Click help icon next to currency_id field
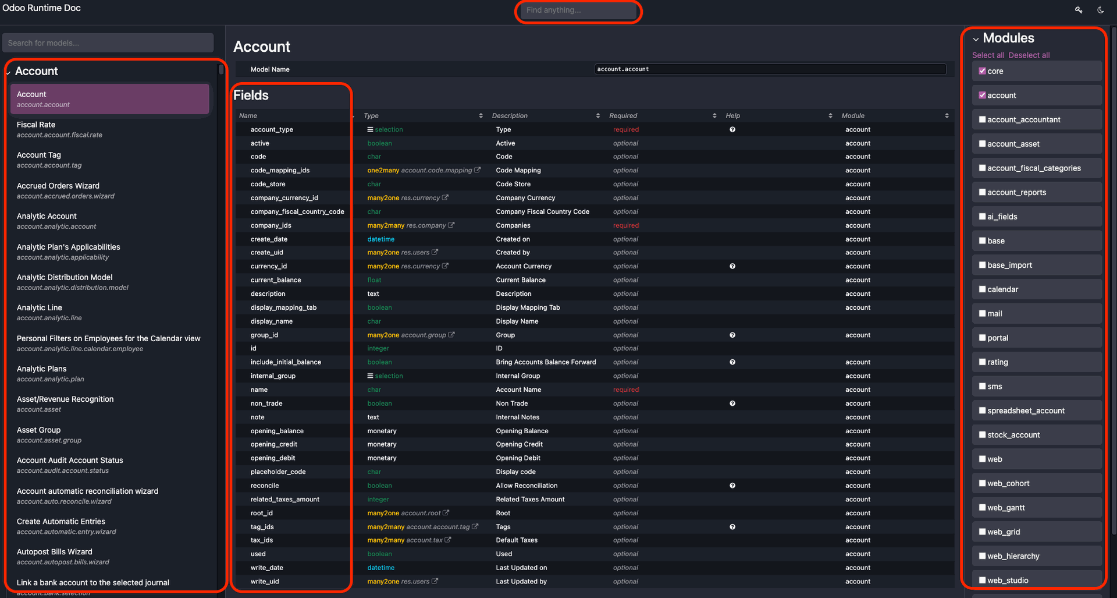This screenshot has width=1117, height=598. [732, 266]
